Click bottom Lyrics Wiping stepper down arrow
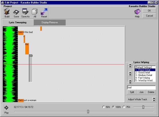This screenshot has width=159, height=117. pos(130,83)
